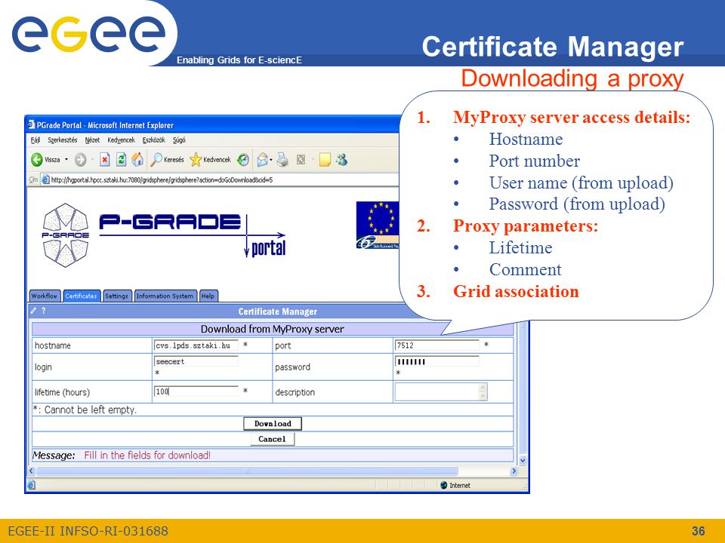The image size is (725, 543).
Task: Click the P-GRADE polyhedron logo
Action: pos(66,235)
